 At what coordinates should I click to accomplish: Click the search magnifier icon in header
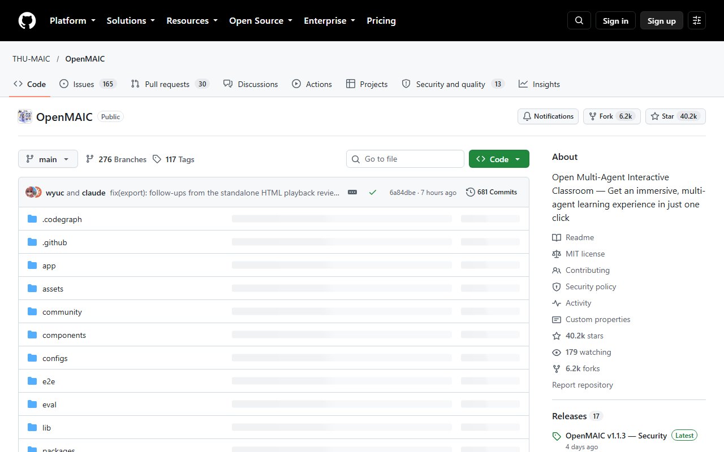point(579,21)
